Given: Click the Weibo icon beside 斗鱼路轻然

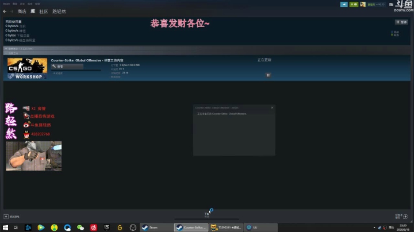Looking at the screenshot, I should 26,125.
